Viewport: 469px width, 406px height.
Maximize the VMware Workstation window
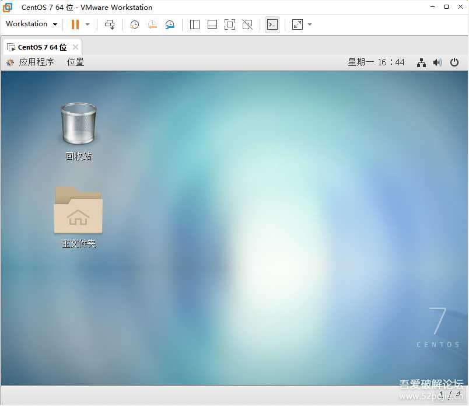446,6
